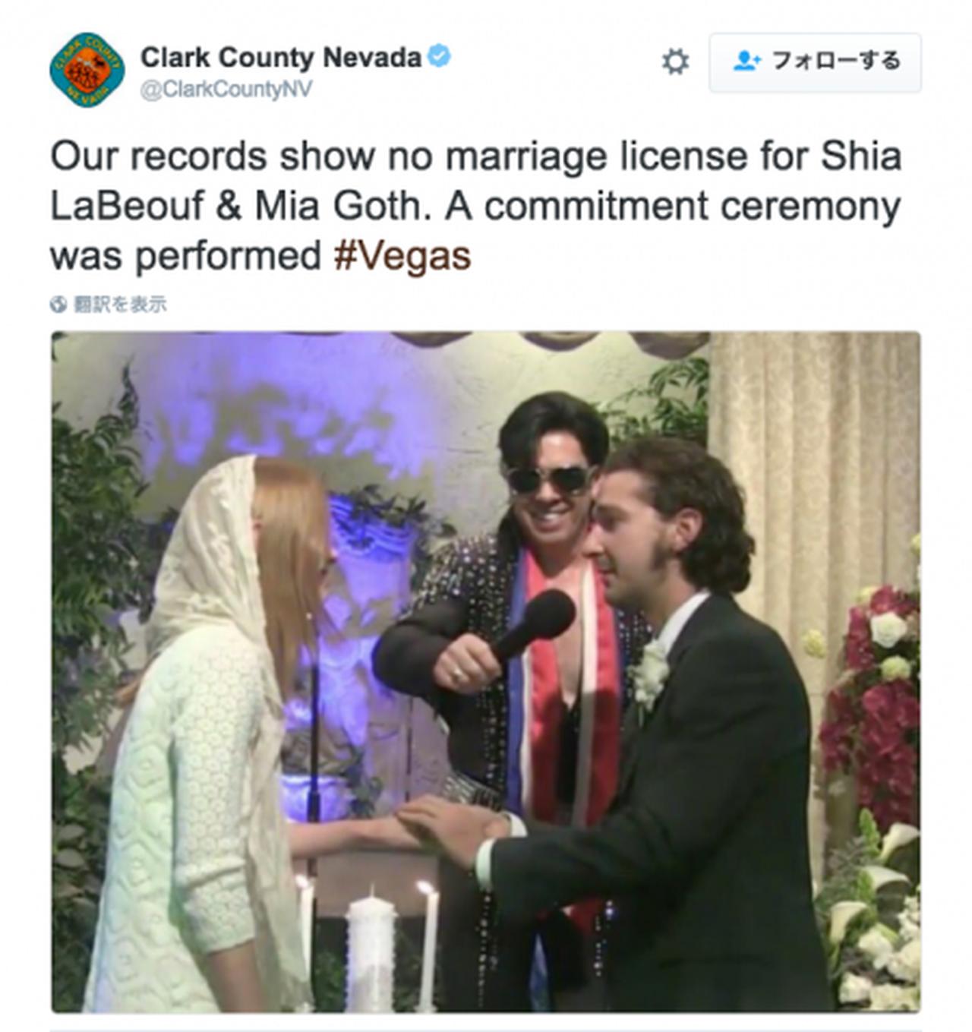Click the フォローする follow button
This screenshot has width=972, height=1032.
815,62
